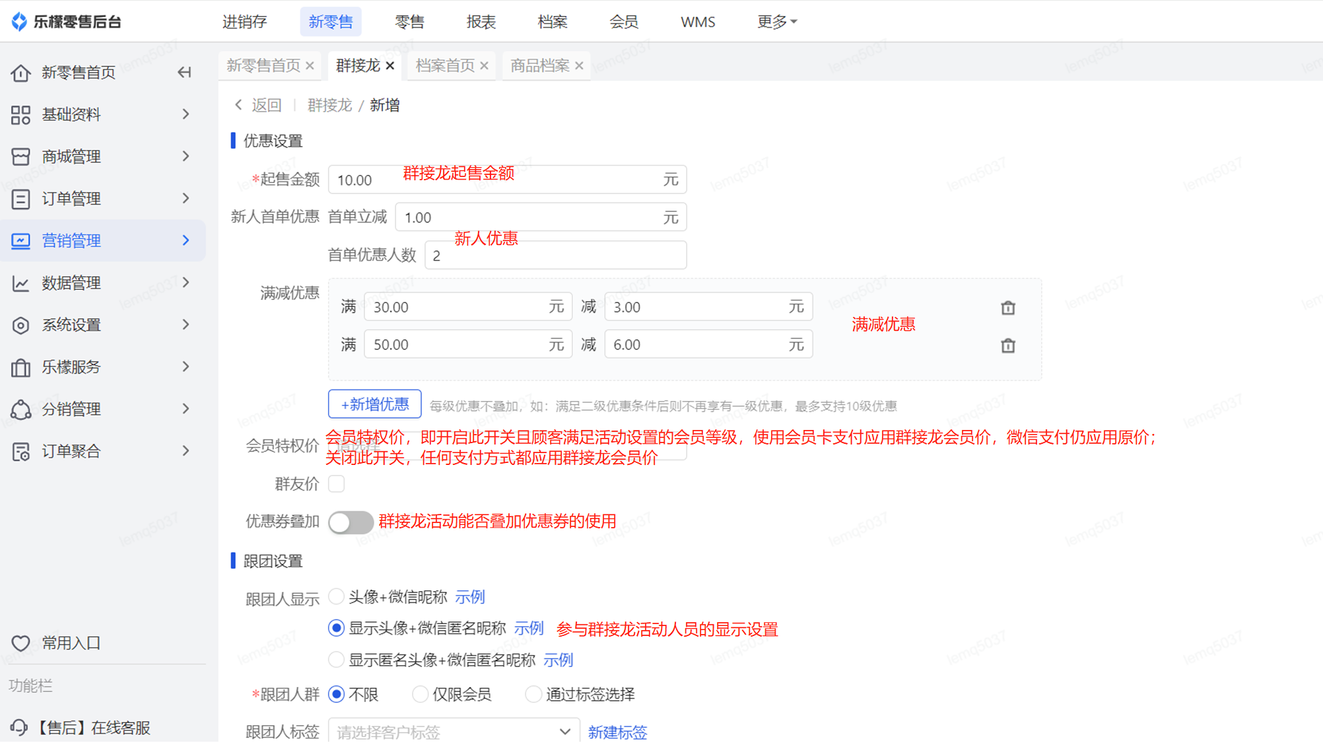
Task: Open the 零售 top menu
Action: (409, 22)
